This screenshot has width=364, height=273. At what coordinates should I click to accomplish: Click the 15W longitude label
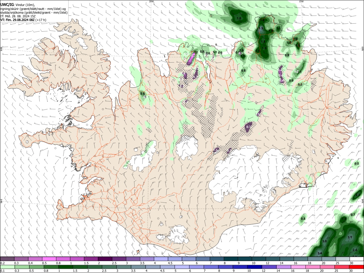[301, 1]
